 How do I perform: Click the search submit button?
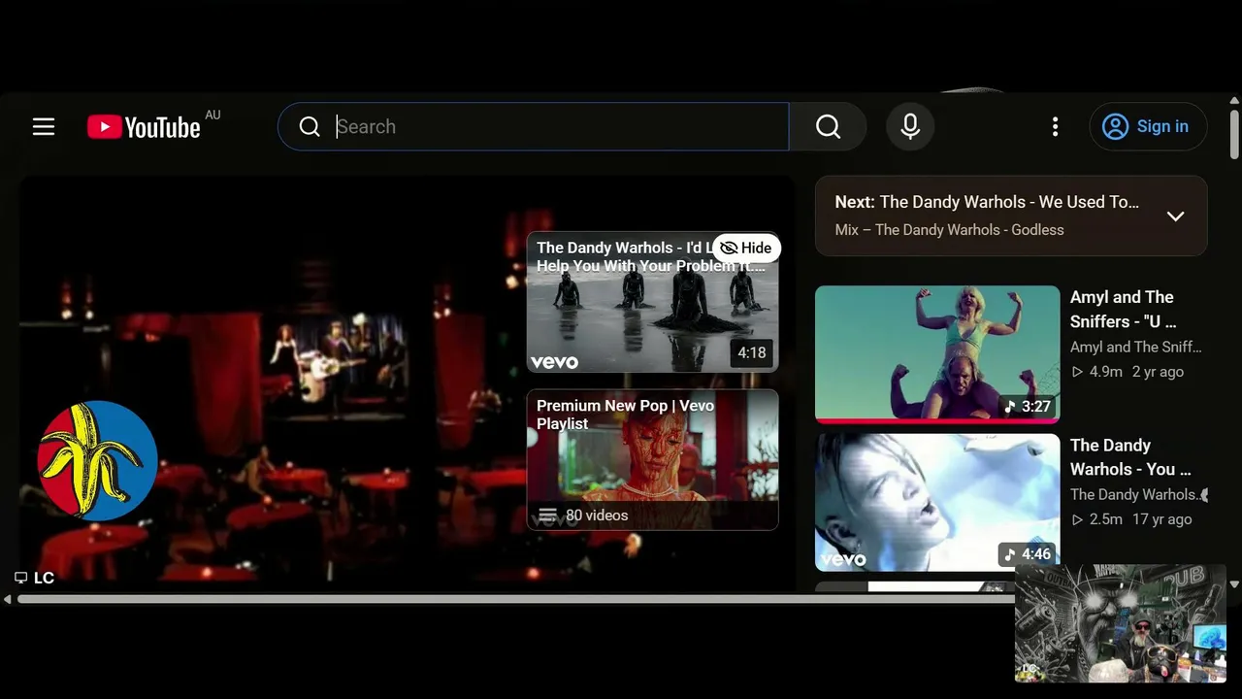tap(828, 127)
